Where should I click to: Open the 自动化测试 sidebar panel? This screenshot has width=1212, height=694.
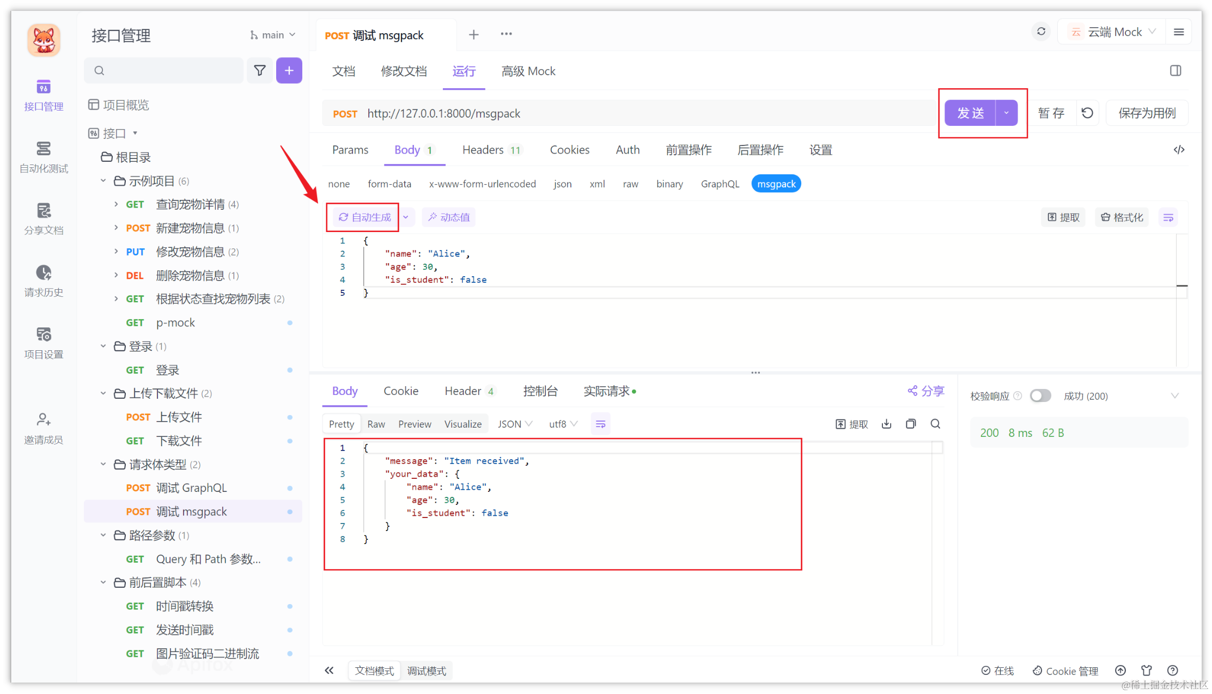click(44, 157)
